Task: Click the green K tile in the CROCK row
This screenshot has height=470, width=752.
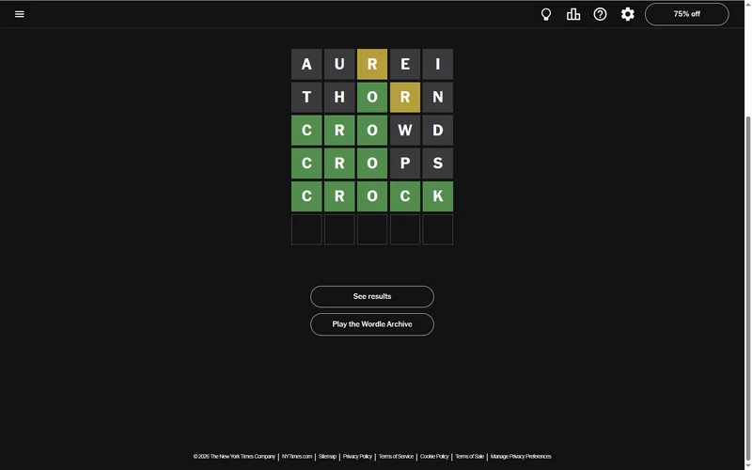Action: click(x=438, y=196)
